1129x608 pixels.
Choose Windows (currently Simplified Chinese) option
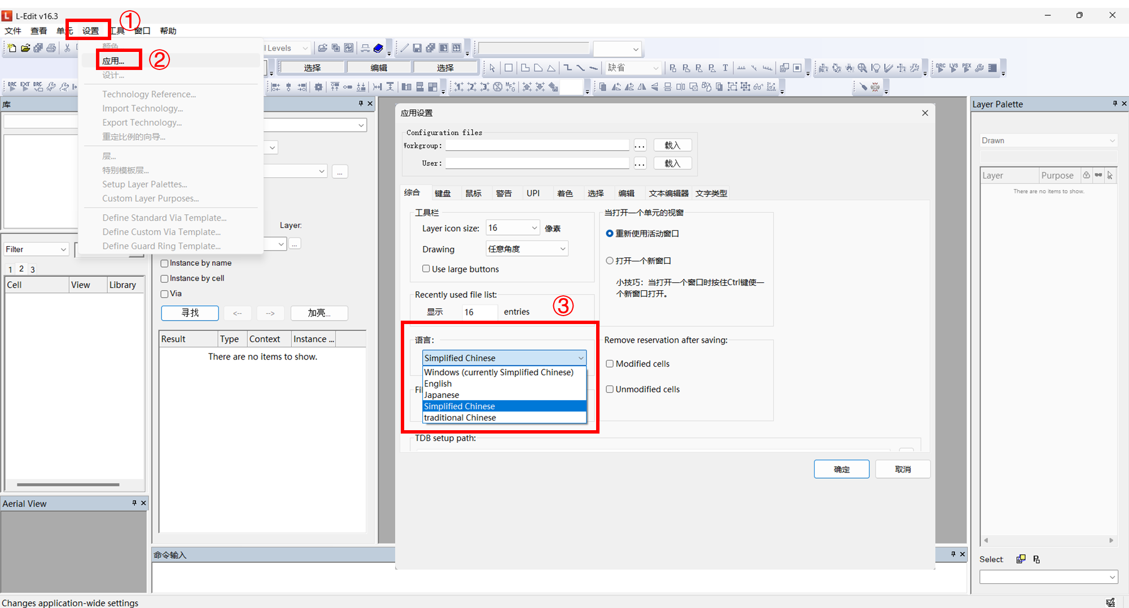pos(504,372)
